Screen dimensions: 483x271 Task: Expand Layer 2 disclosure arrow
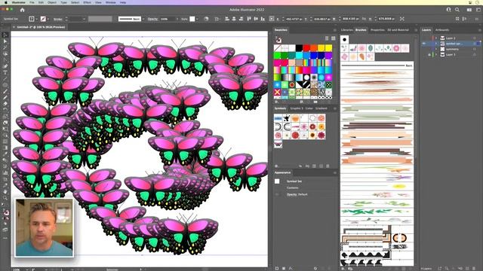tap(436, 38)
